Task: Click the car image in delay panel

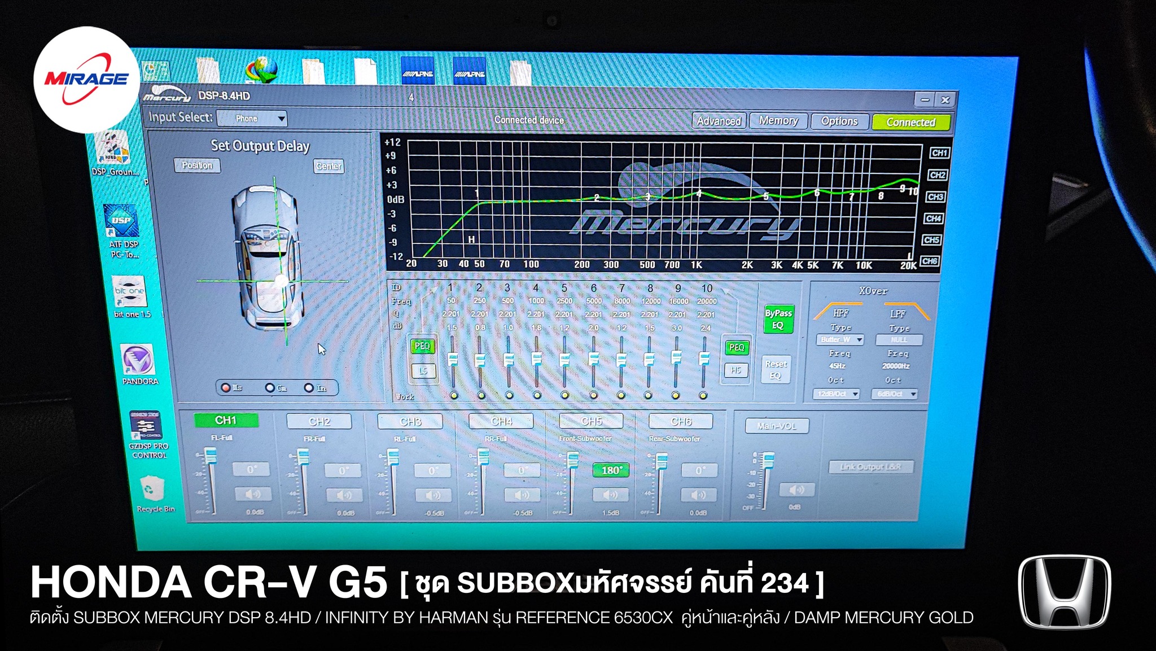Action: pos(268,257)
